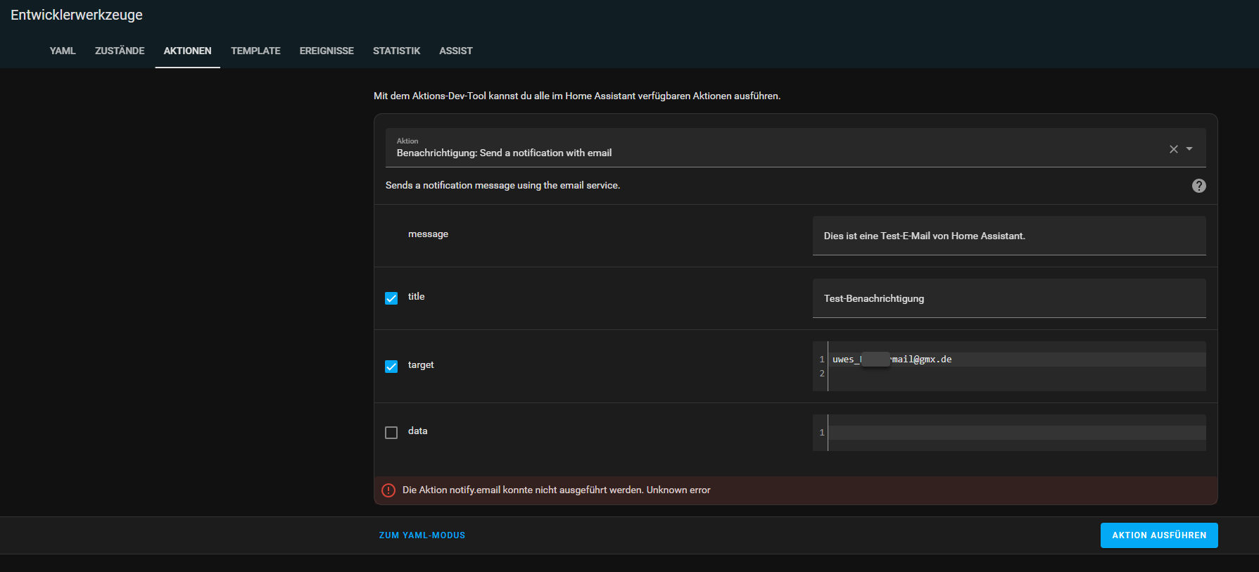Uncheck the title checkbox
This screenshot has width=1259, height=572.
click(391, 298)
